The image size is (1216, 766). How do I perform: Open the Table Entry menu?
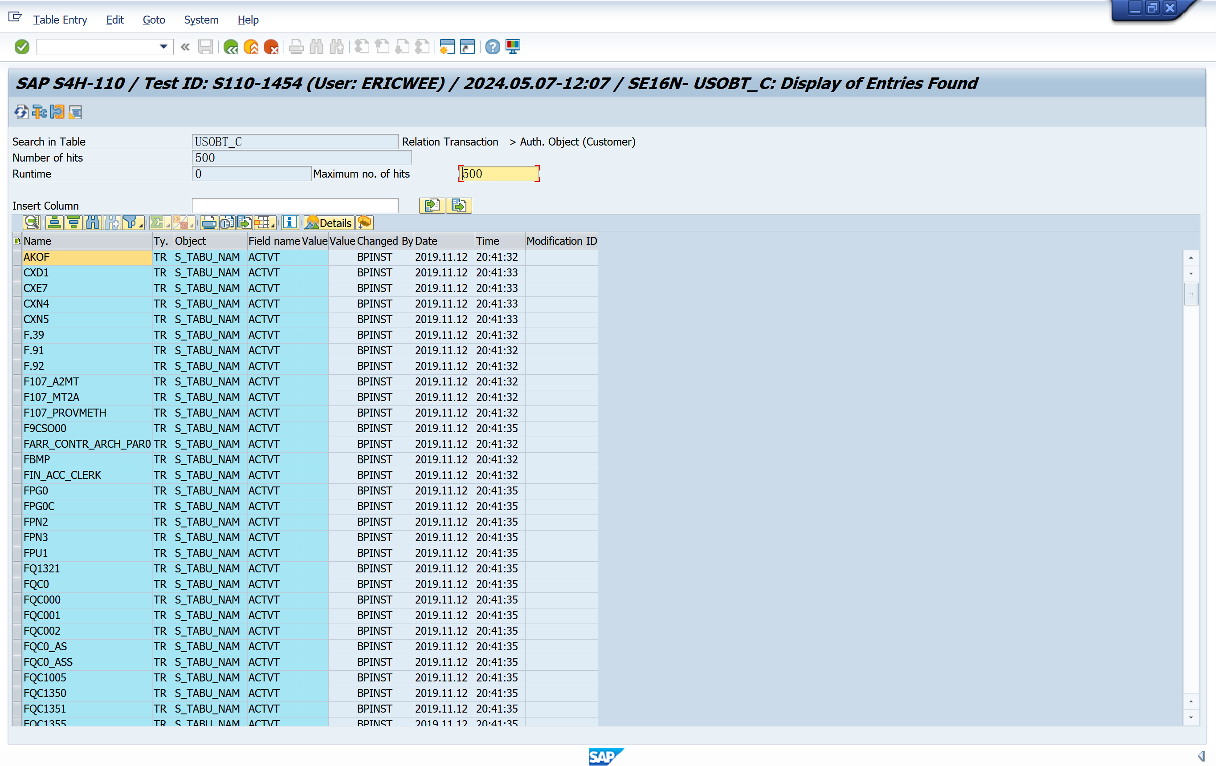[60, 20]
